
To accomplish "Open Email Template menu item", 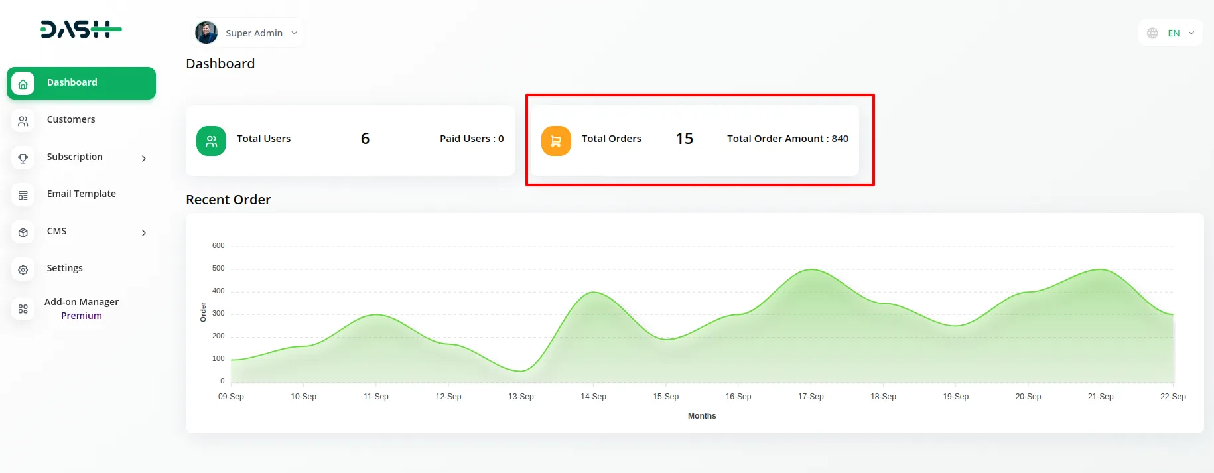I will [x=81, y=194].
